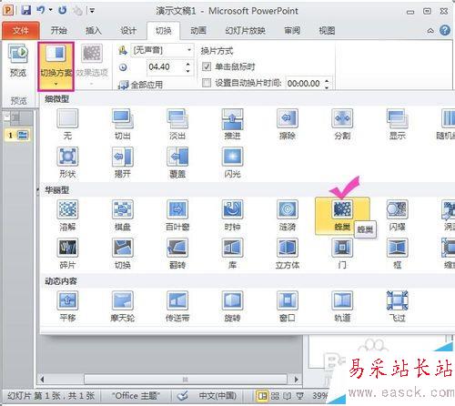Click the 04.40 duration field
This screenshot has height=406, width=455.
tap(166, 66)
